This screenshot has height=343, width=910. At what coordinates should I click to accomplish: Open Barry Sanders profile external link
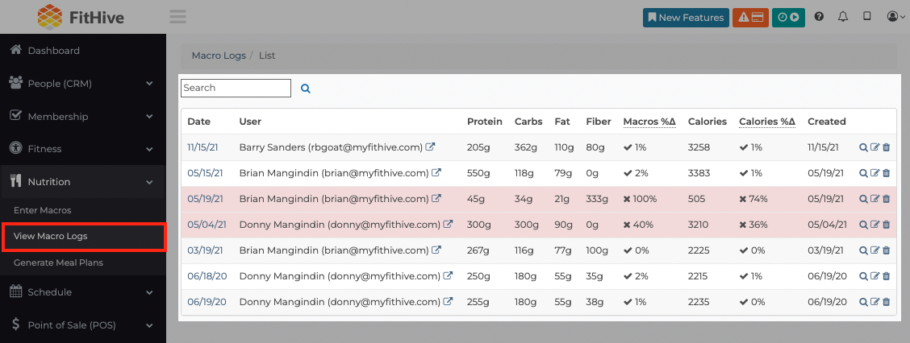click(x=431, y=147)
